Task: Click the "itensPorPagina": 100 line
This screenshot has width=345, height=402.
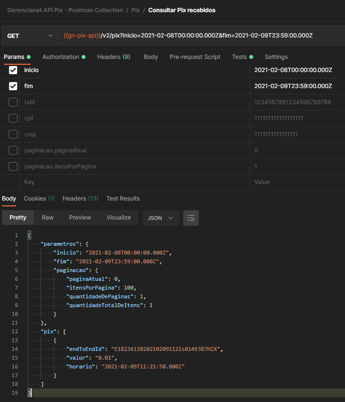Action: tap(101, 288)
